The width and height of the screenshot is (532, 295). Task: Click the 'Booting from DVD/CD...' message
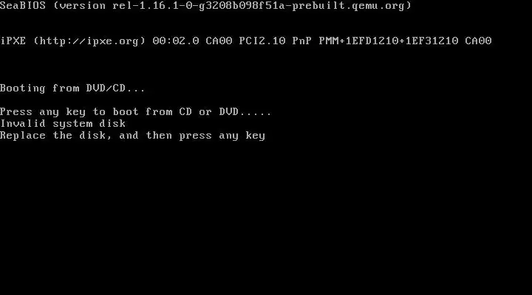tap(72, 88)
